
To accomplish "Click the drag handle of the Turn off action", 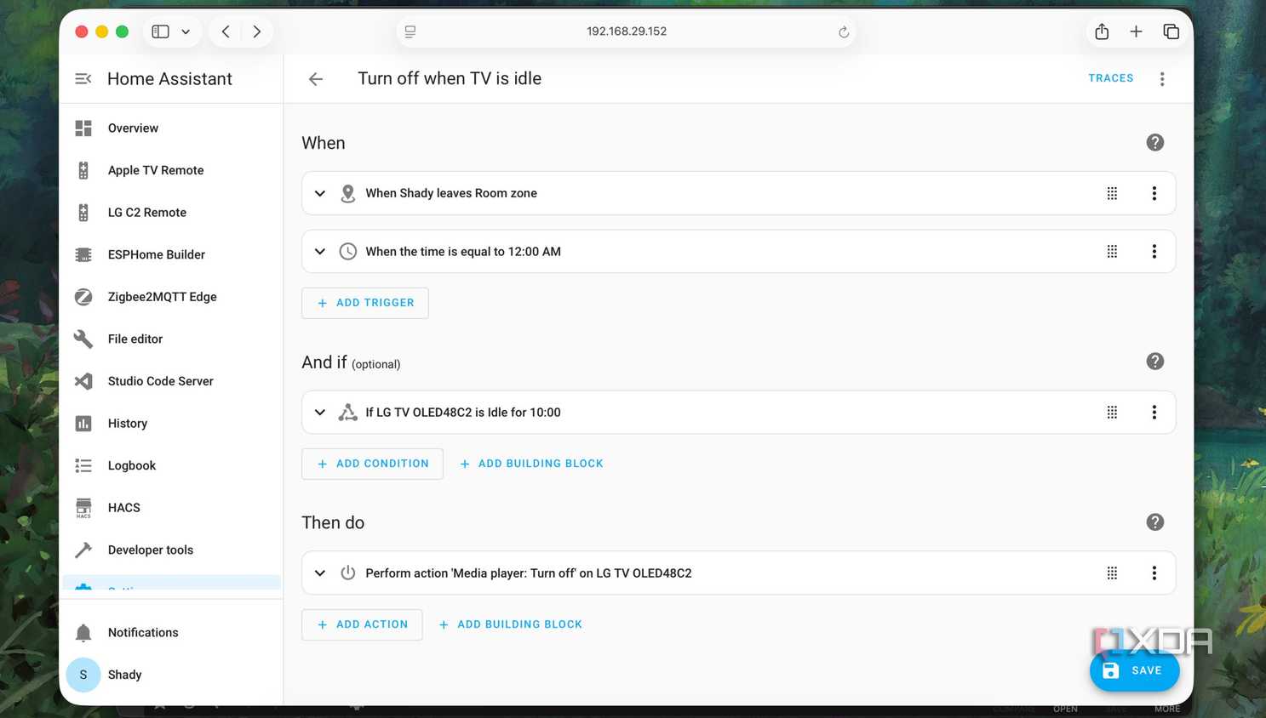I will pos(1112,573).
